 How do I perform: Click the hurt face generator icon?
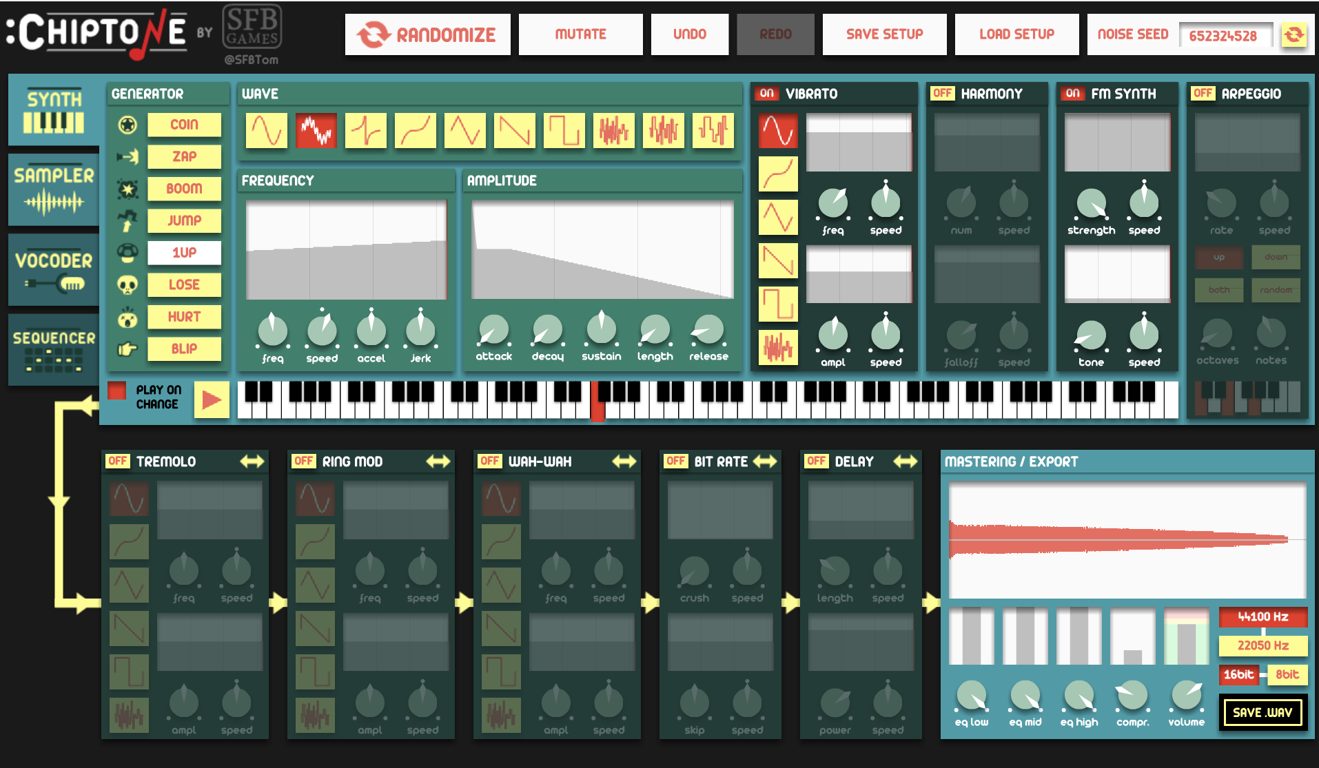pyautogui.click(x=127, y=318)
